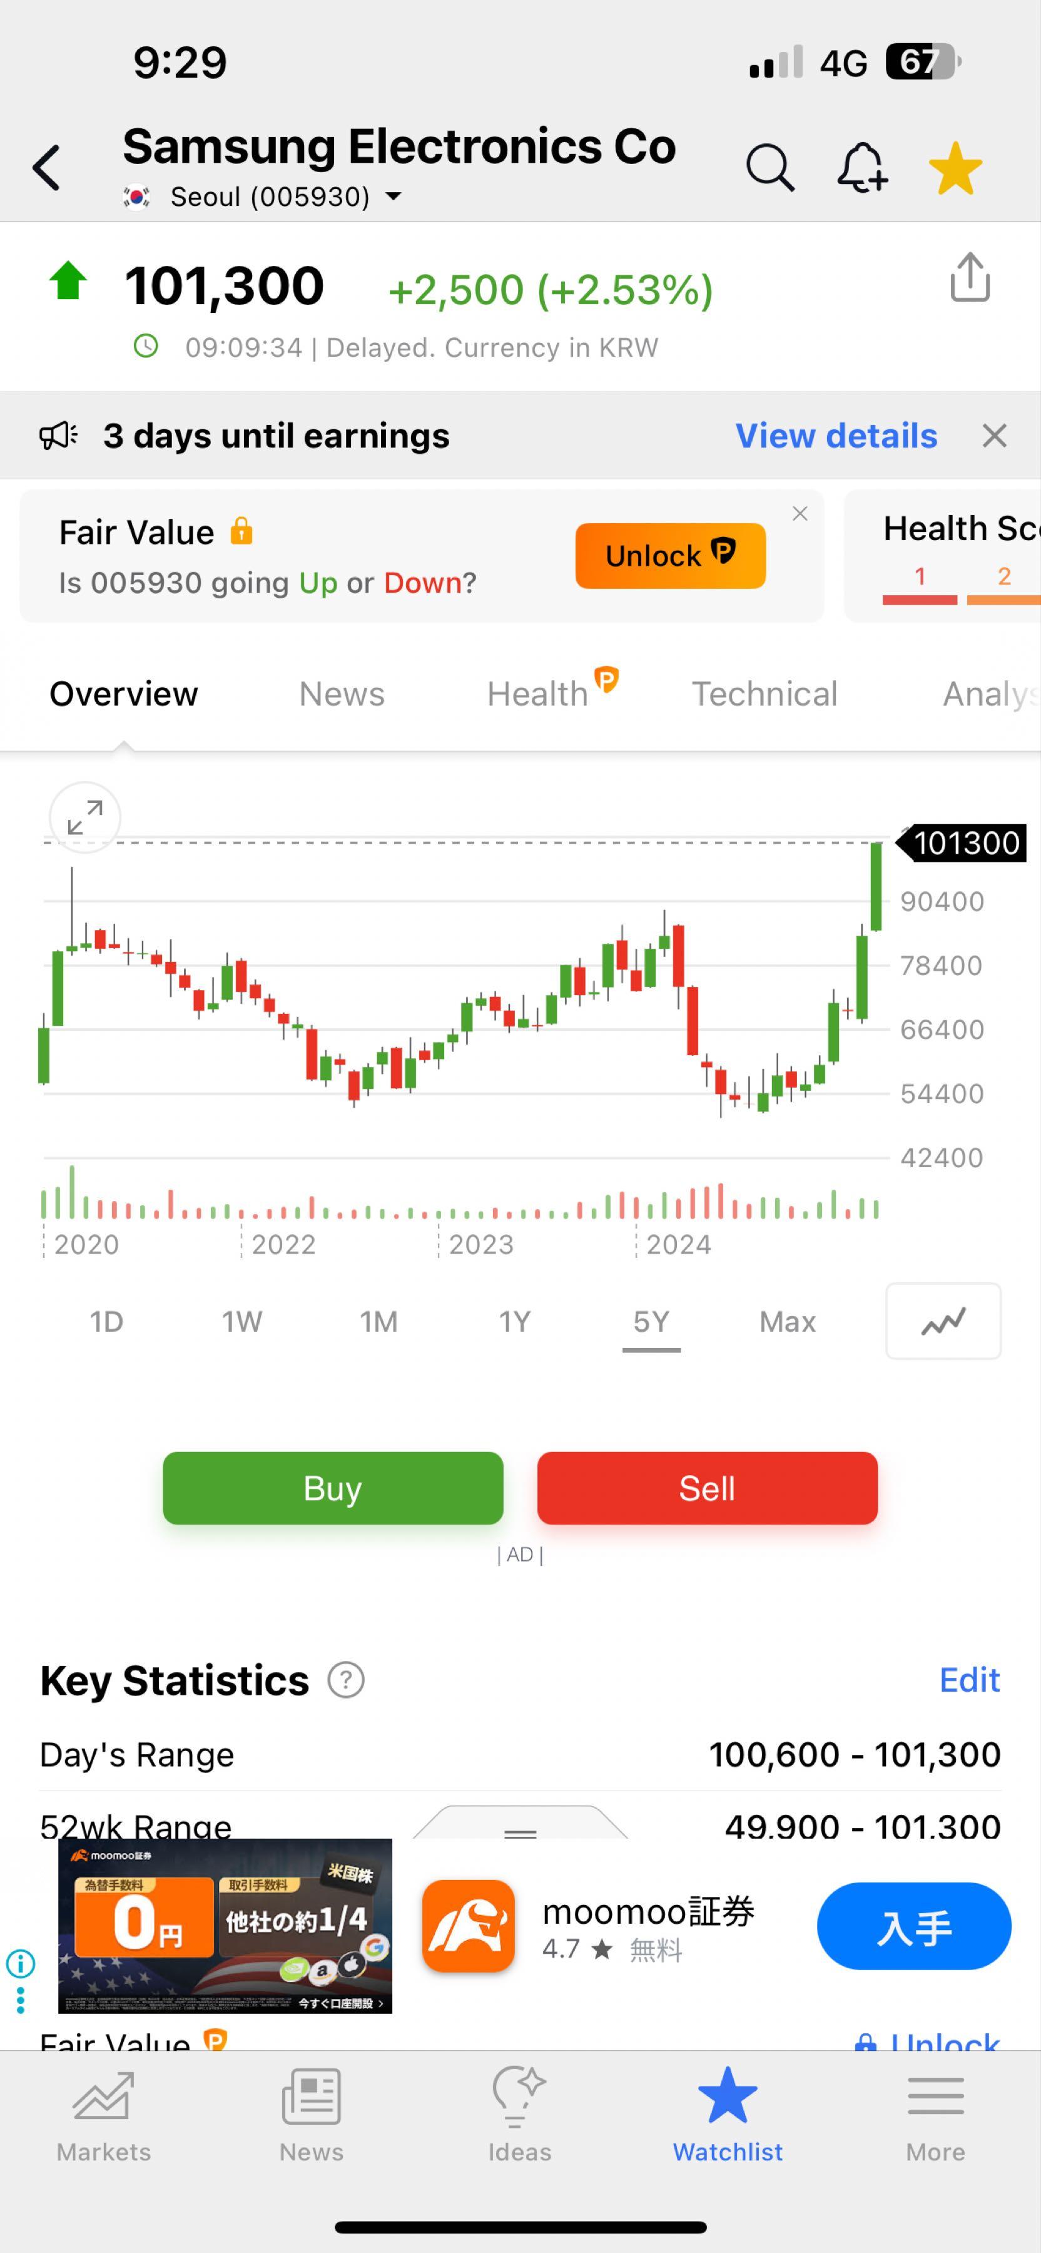Close the Fair Value card

800,514
